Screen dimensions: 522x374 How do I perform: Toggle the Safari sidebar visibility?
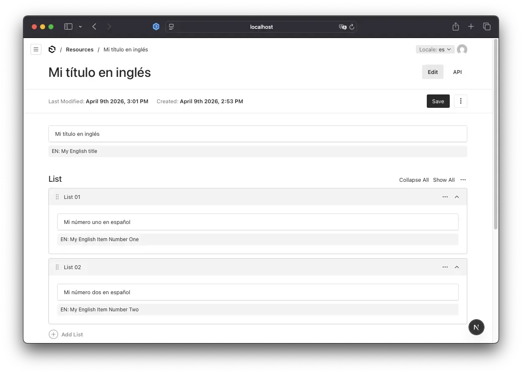pos(68,26)
